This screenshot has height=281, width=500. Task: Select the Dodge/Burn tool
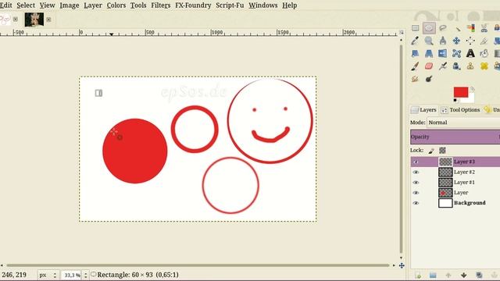coord(429,79)
